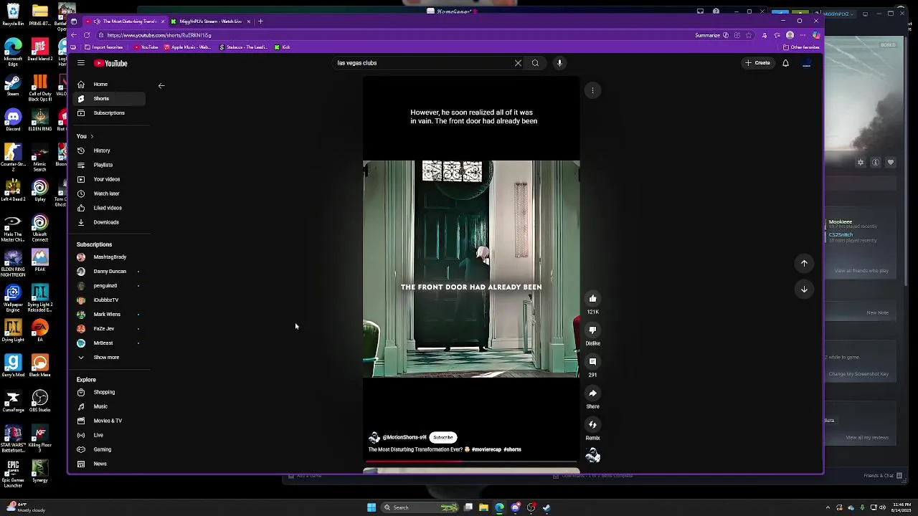Image resolution: width=918 pixels, height=516 pixels.
Task: Expand Show more subscriptions
Action: click(110, 357)
